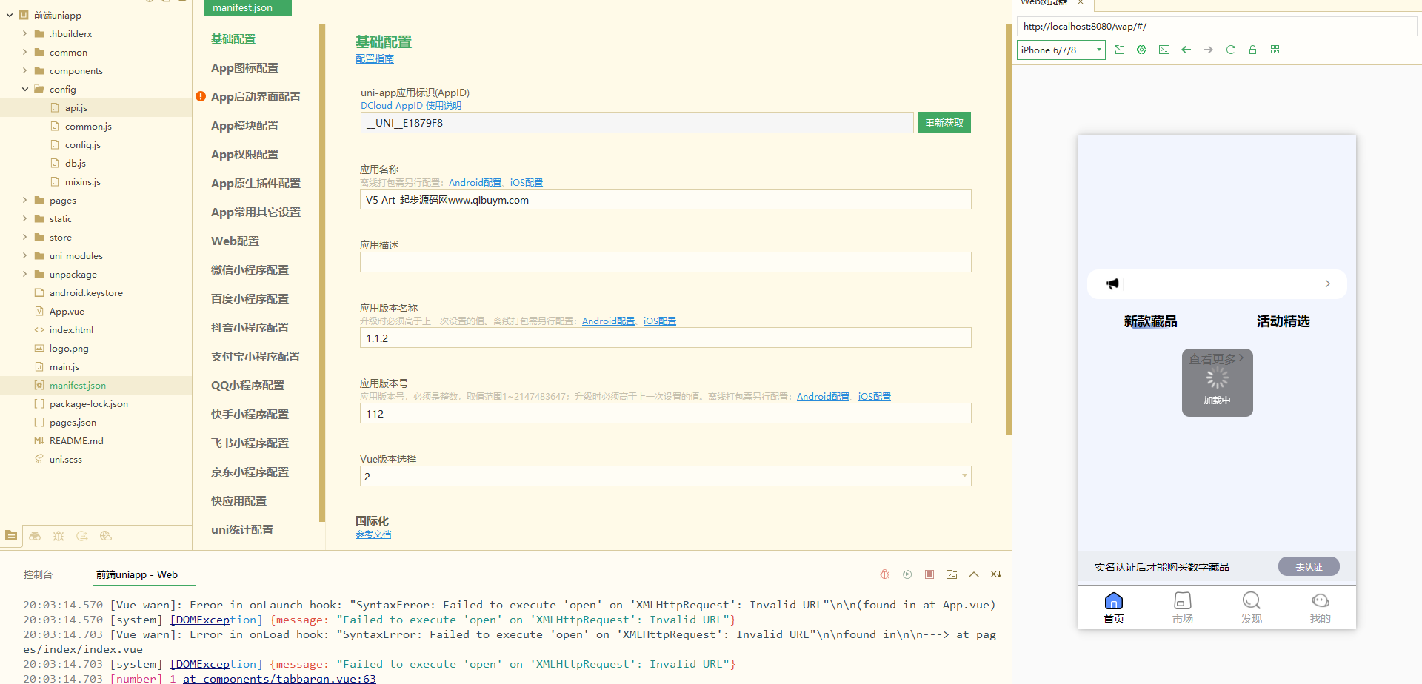Click the QR code icon in browser toolbar
Image resolution: width=1422 pixels, height=684 pixels.
click(1275, 50)
